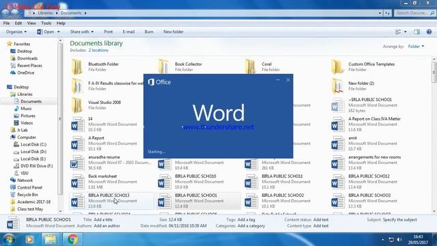Open the Share with dropdown
Viewport: 437px width, 246px height.
[82, 32]
